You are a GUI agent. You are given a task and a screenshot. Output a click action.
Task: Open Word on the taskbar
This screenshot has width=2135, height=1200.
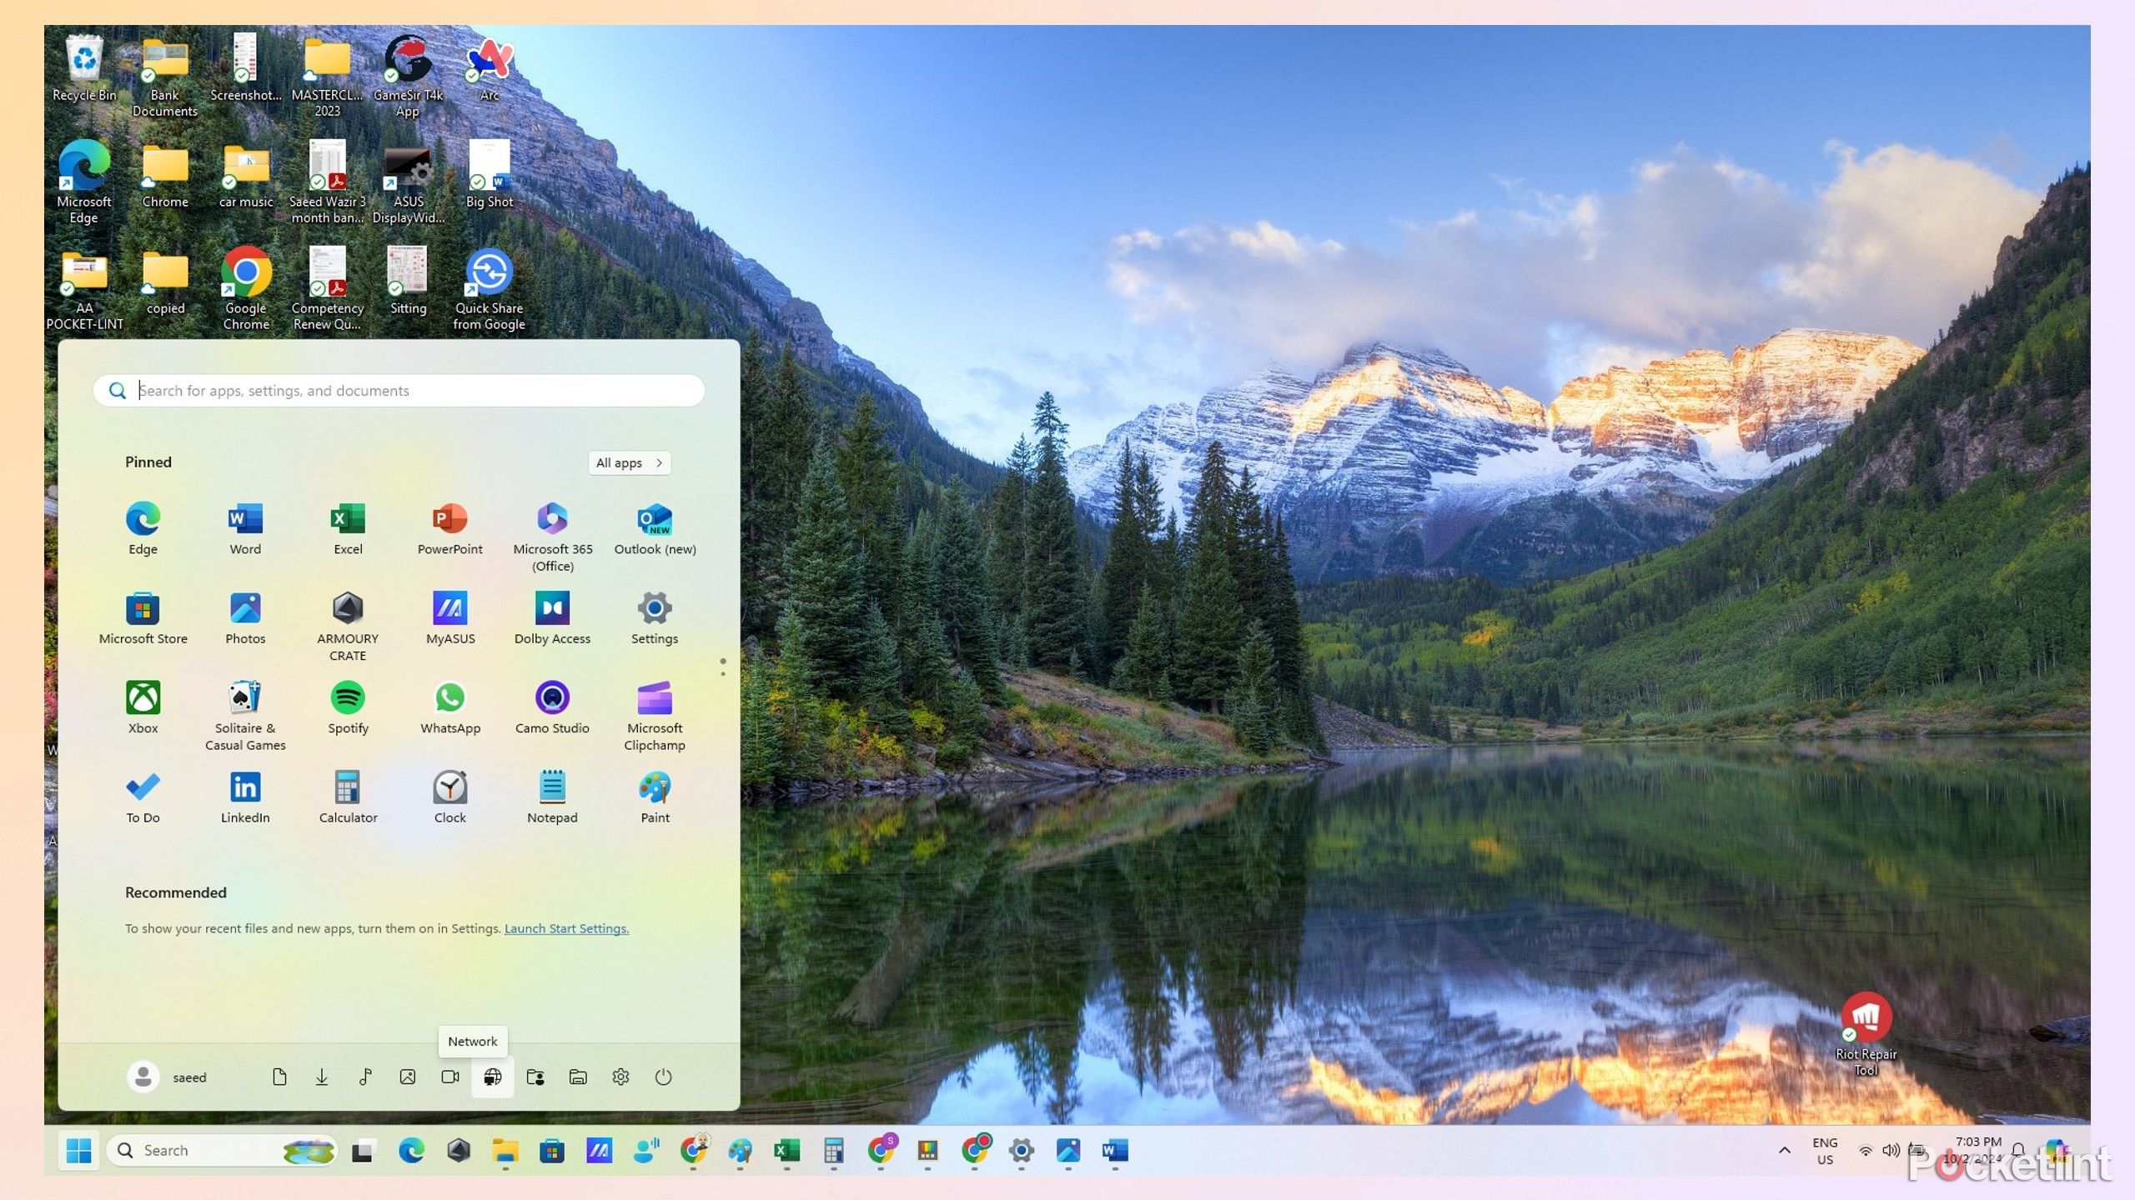click(1115, 1151)
